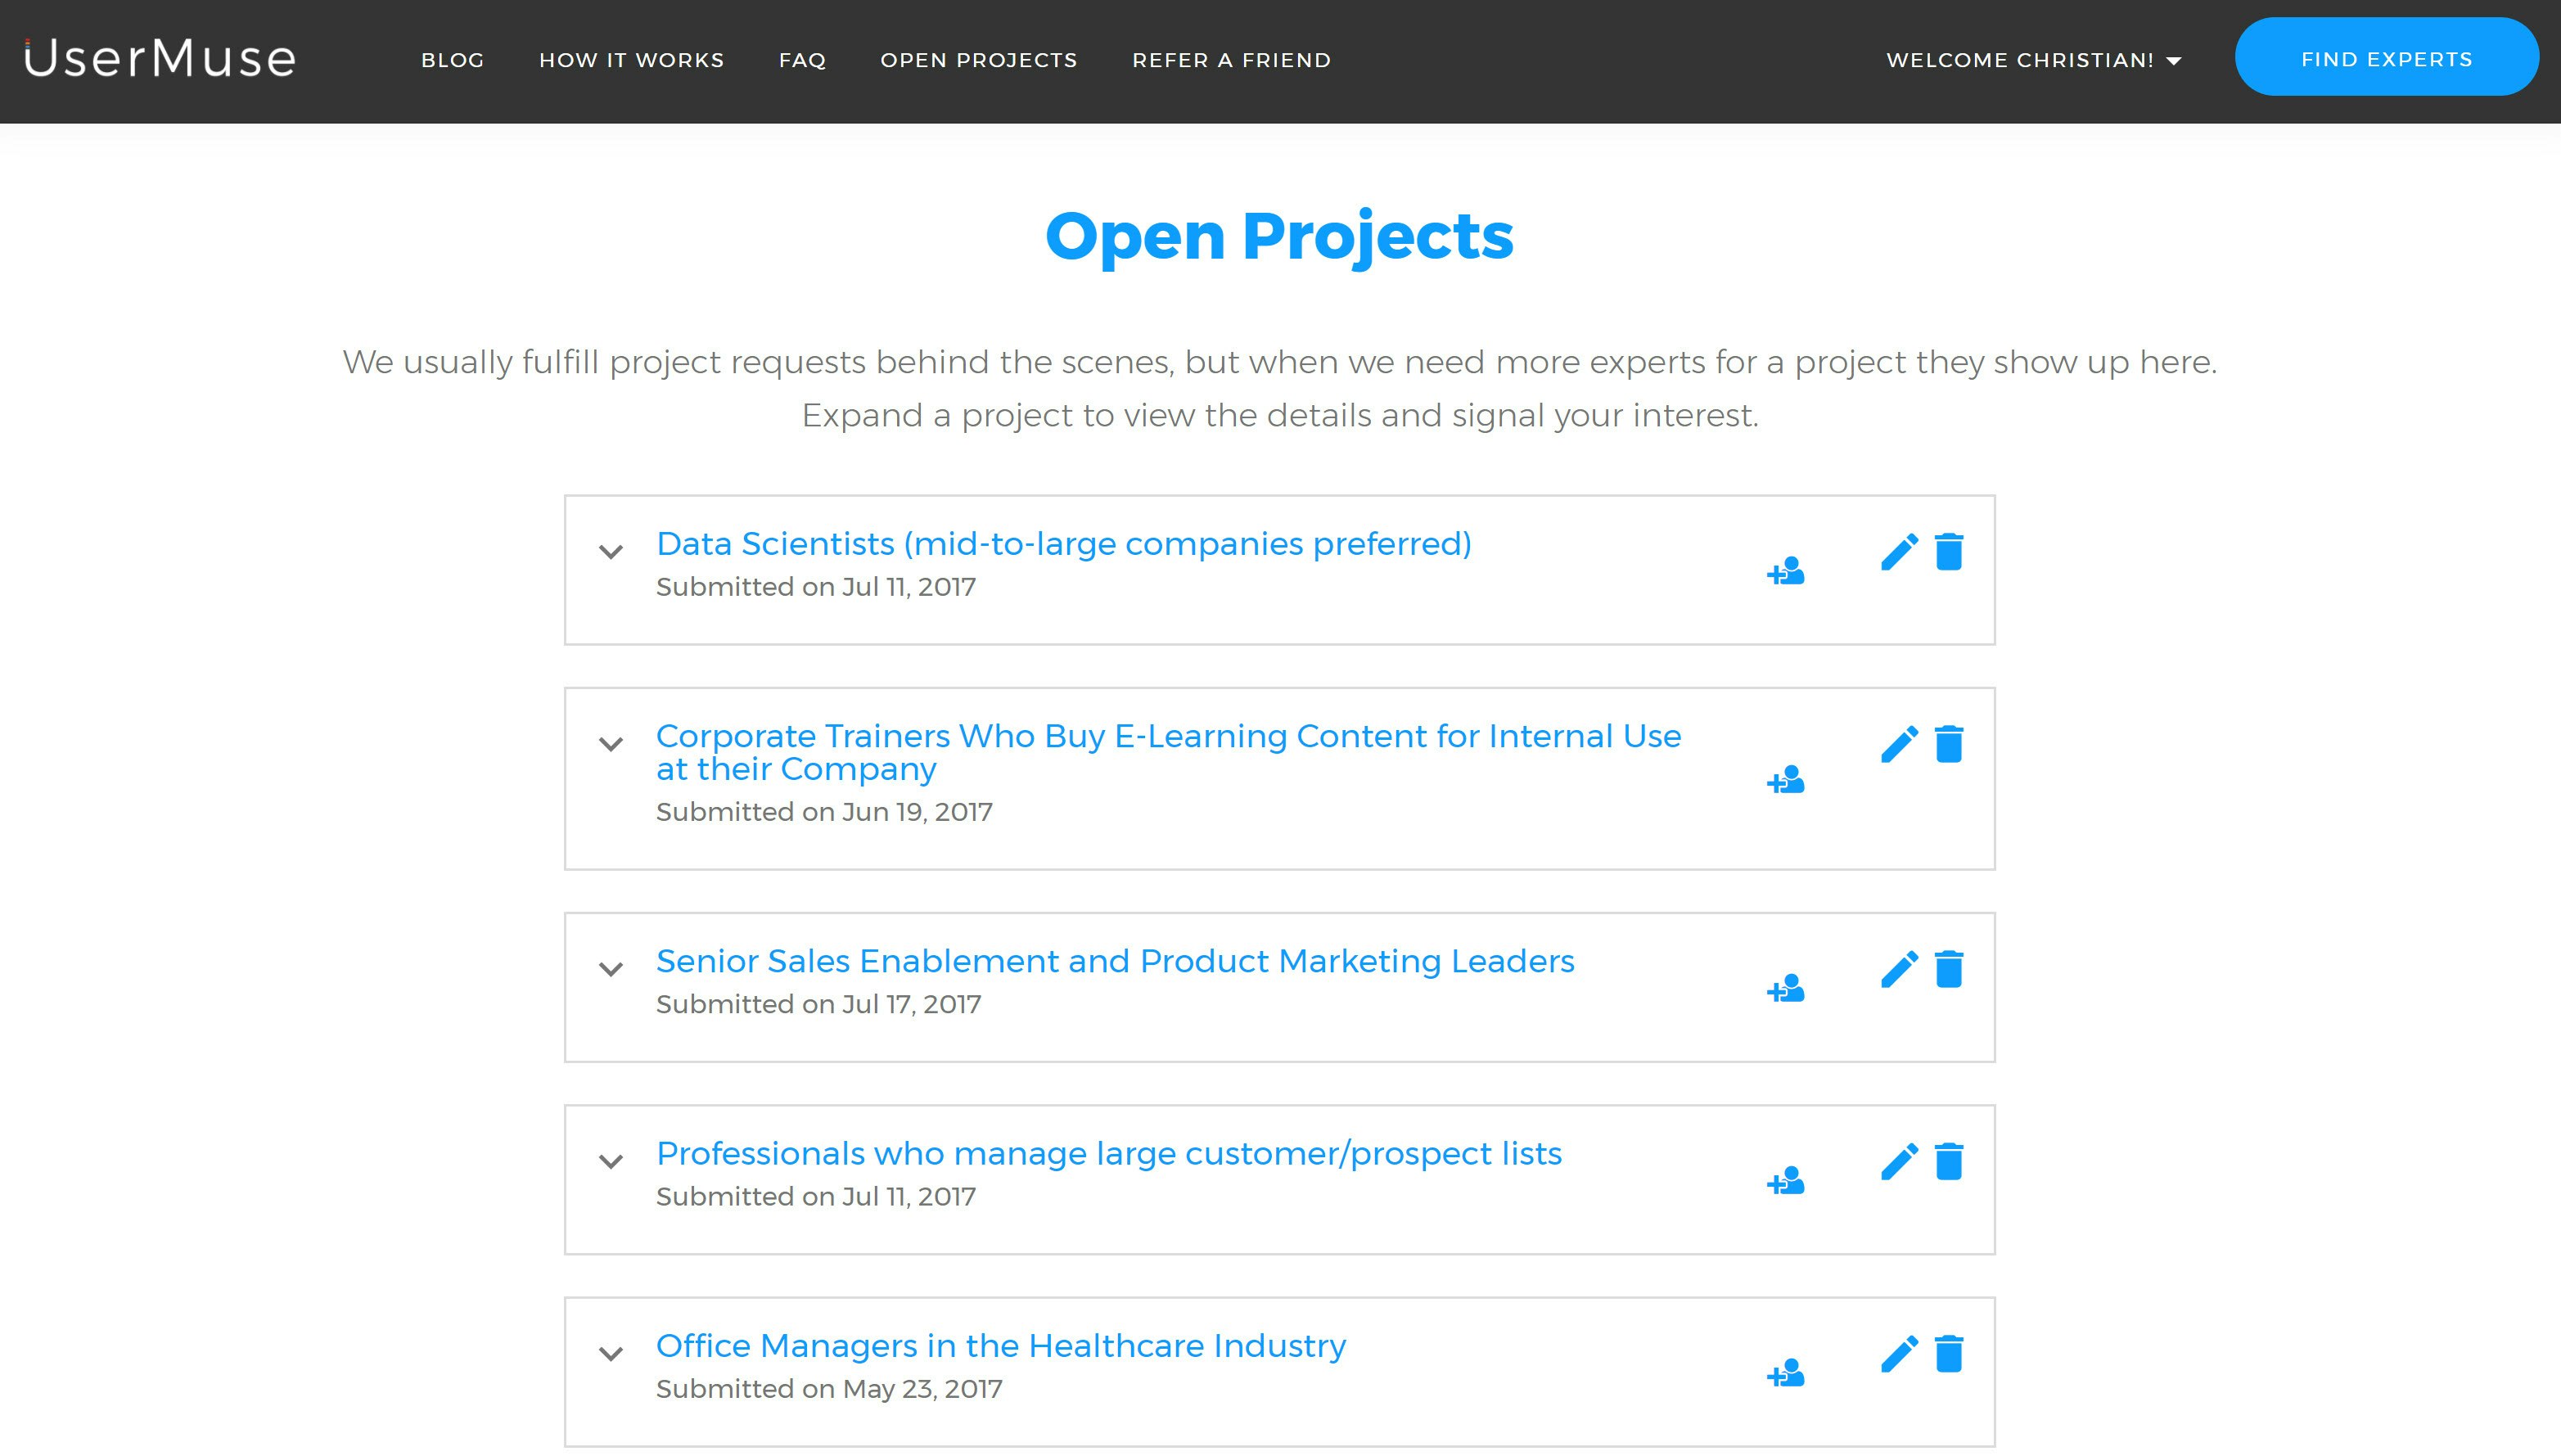
Task: Trash the Senior Sales Enablement project
Action: point(1949,969)
